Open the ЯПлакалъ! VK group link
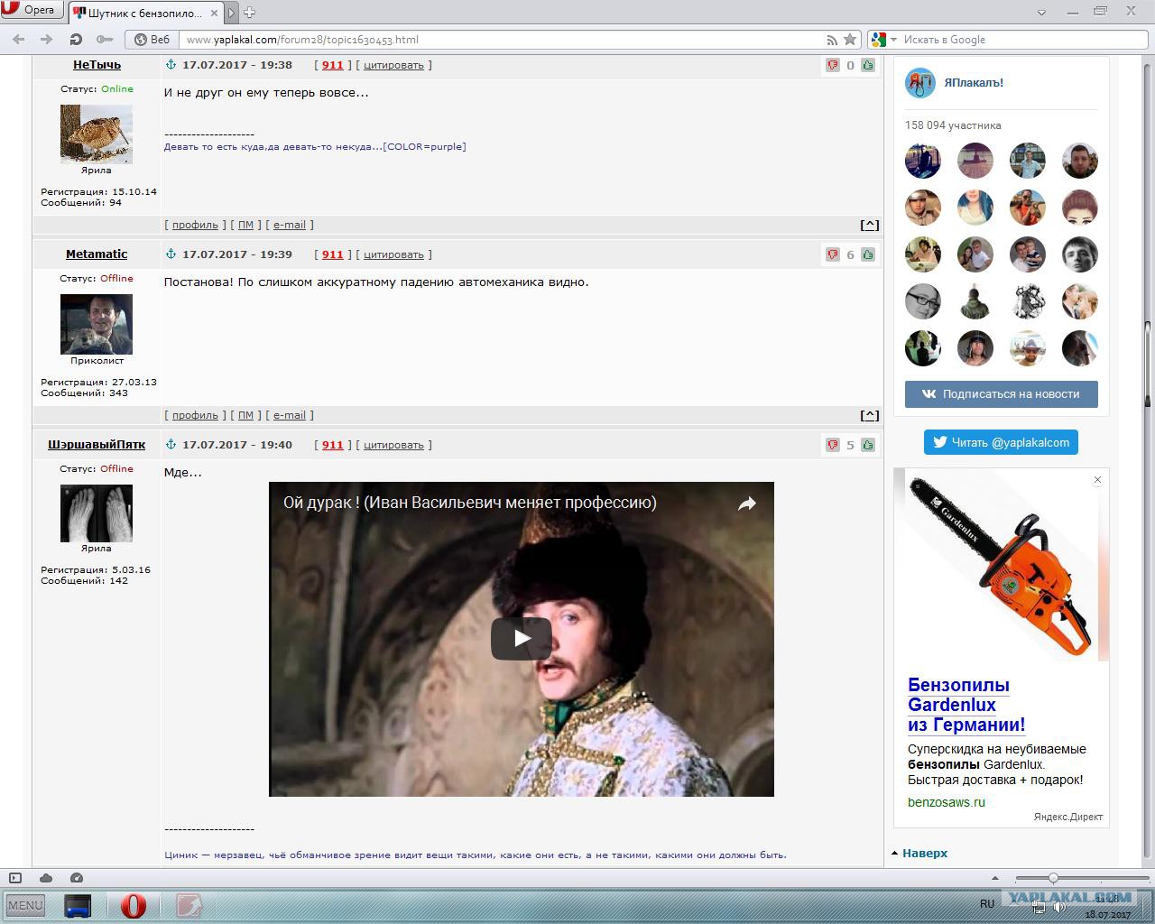Screen dimensions: 1155x924 click(x=974, y=82)
